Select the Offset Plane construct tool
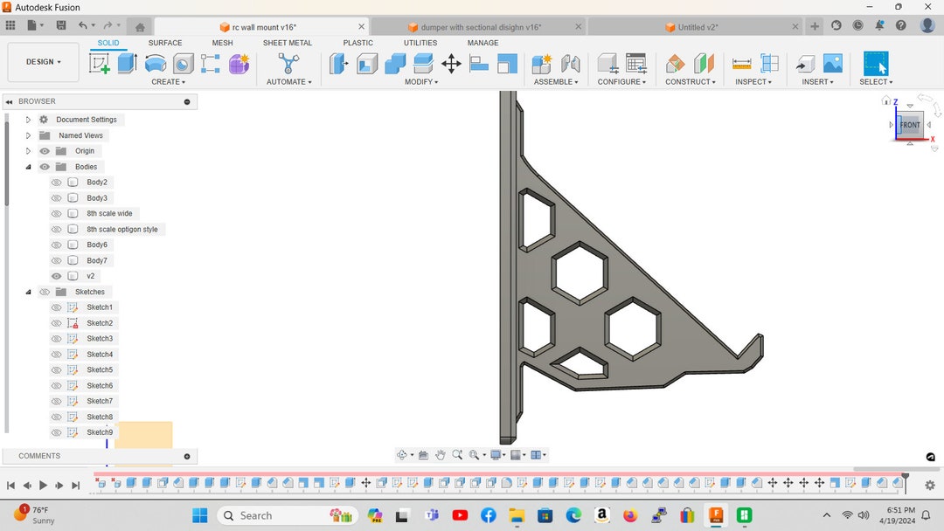This screenshot has width=944, height=531. point(676,63)
